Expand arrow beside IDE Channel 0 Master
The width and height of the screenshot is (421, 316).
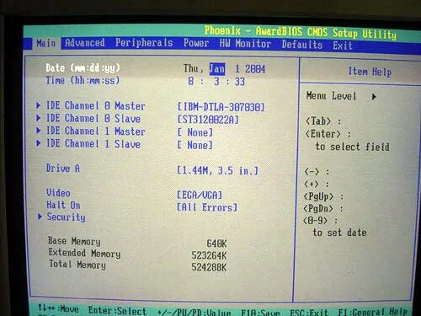pyautogui.click(x=39, y=105)
